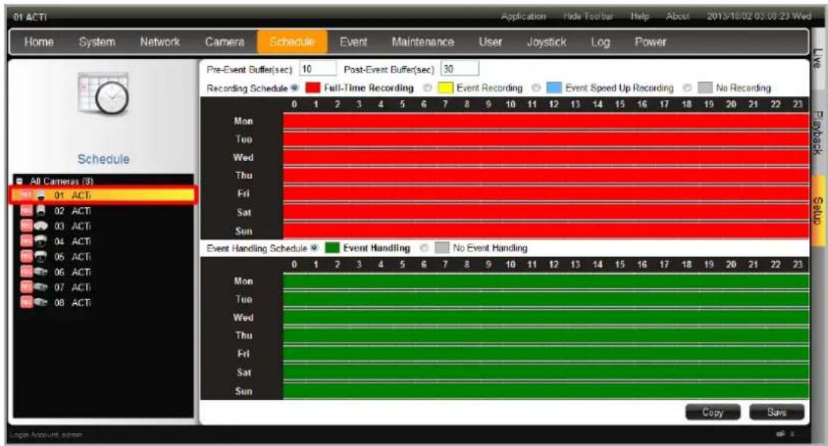Image resolution: width=828 pixels, height=446 pixels.
Task: Click the Copy button
Action: (712, 412)
